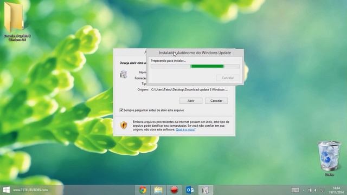Click the red record icon in taskbar

tap(174, 190)
